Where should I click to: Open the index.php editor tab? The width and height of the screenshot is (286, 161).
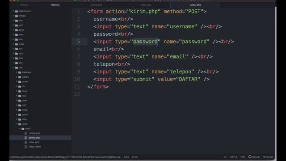[146, 5]
